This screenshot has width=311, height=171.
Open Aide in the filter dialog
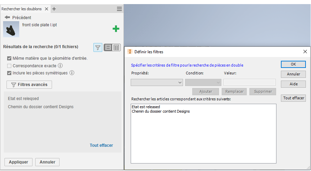coord(293,84)
